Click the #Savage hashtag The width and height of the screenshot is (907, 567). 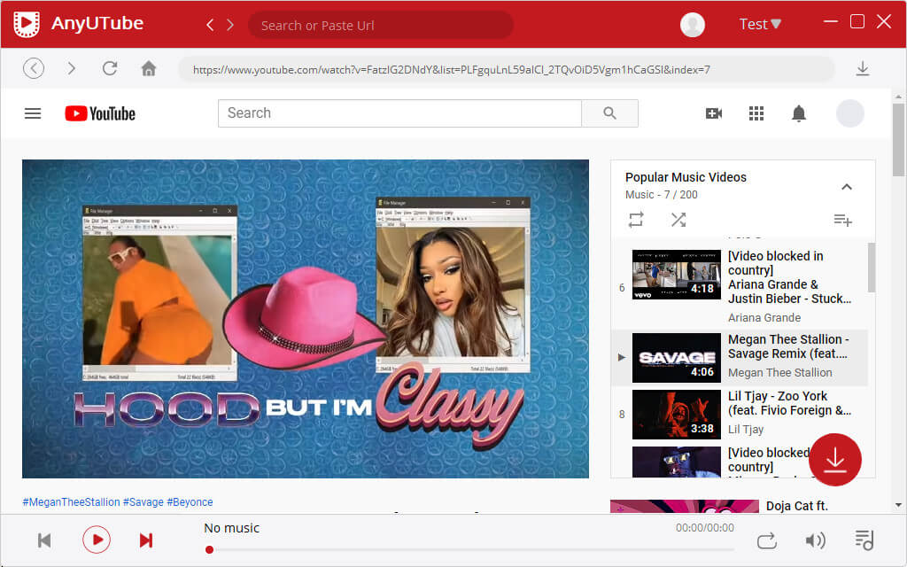pyautogui.click(x=143, y=502)
